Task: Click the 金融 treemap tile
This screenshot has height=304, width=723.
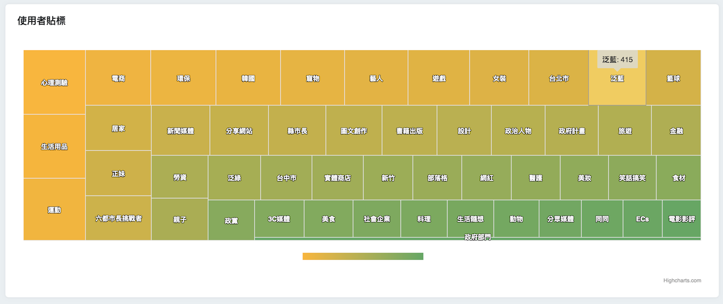Action: 676,131
